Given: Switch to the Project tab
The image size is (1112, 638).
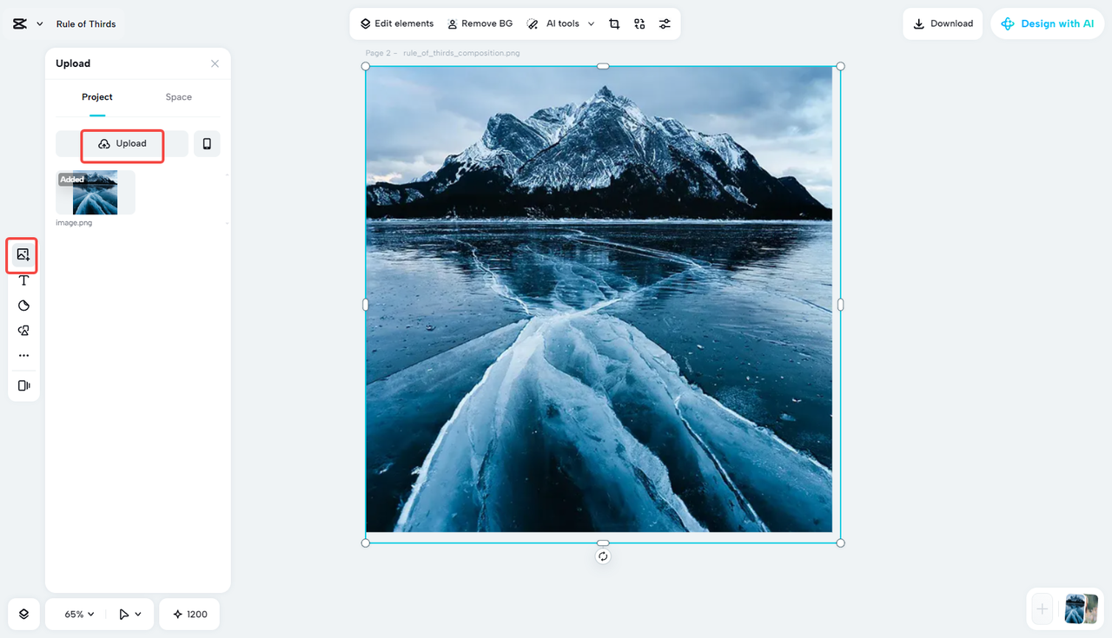Looking at the screenshot, I should (96, 97).
